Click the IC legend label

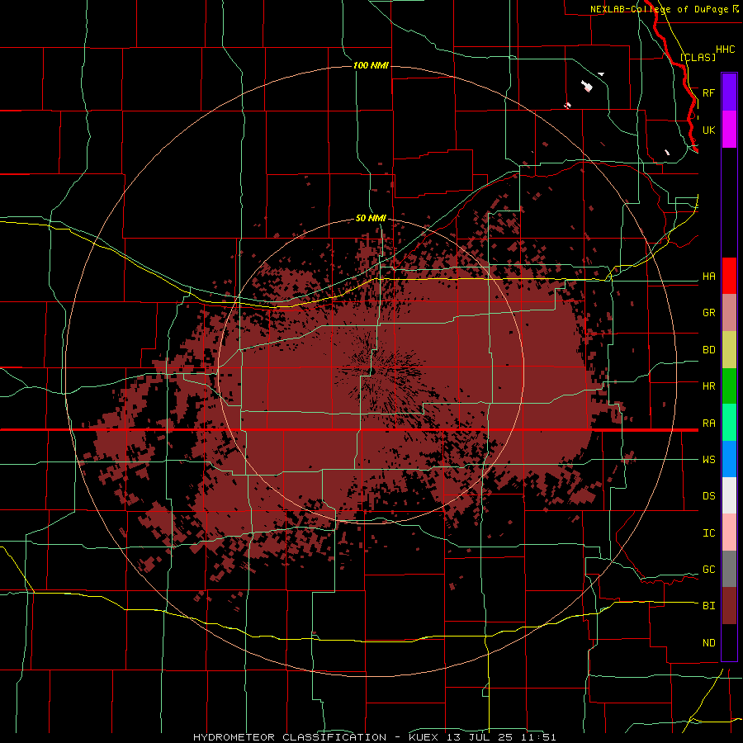pos(708,533)
